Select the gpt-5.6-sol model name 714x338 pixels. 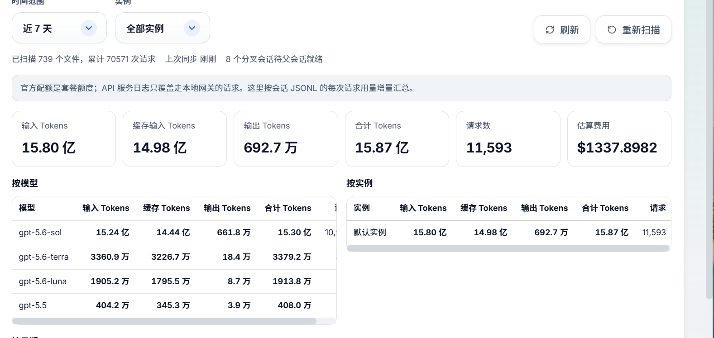[x=40, y=233]
